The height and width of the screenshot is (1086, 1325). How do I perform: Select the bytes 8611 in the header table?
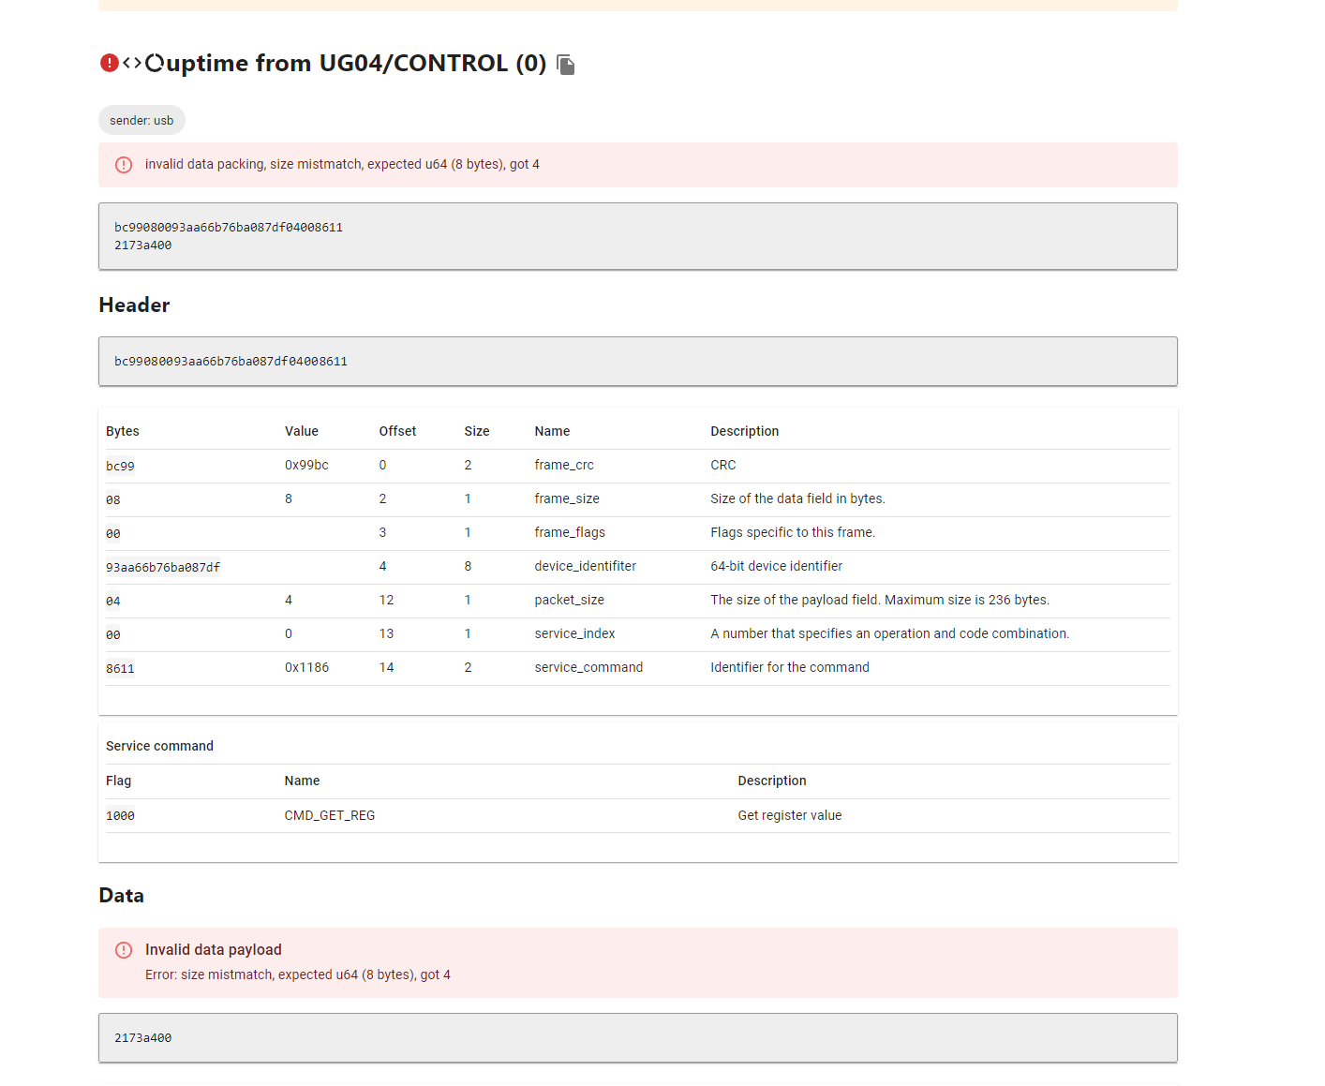coord(120,668)
